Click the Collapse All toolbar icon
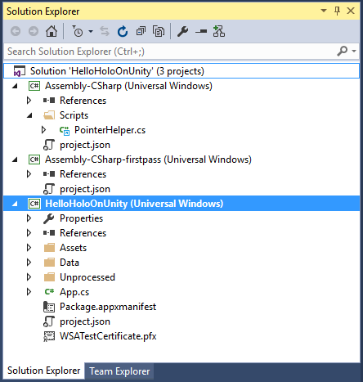This screenshot has height=382, width=363. click(141, 31)
